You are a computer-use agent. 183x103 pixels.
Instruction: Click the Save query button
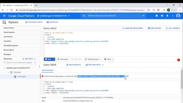point(63,59)
